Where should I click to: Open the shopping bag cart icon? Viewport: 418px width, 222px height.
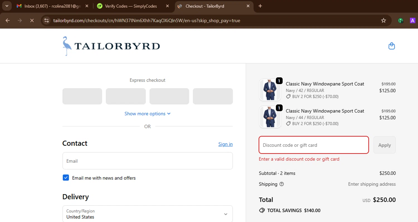pyautogui.click(x=392, y=46)
